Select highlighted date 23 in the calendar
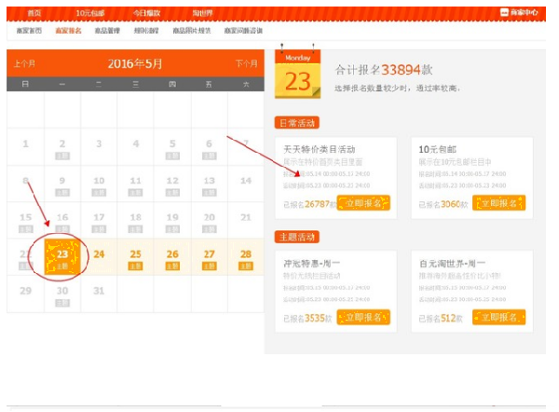This screenshot has height=412, width=559. click(x=62, y=257)
